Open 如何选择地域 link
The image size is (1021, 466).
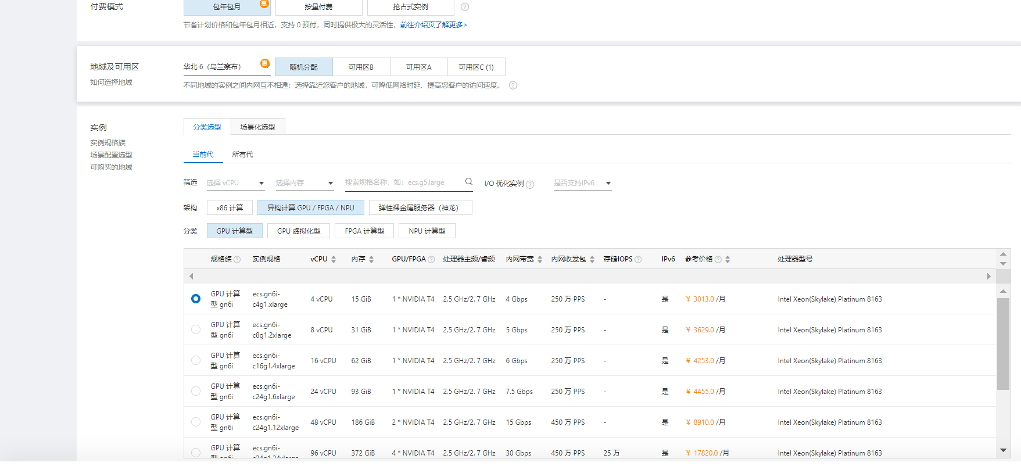point(111,83)
